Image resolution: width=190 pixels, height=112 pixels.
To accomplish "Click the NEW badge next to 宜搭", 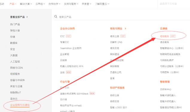I will tap(69, 72).
